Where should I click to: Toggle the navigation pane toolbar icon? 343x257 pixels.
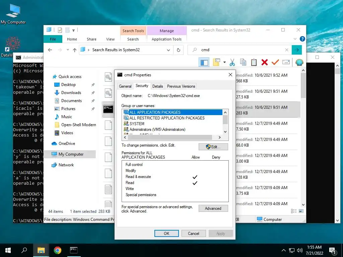pos(204,62)
